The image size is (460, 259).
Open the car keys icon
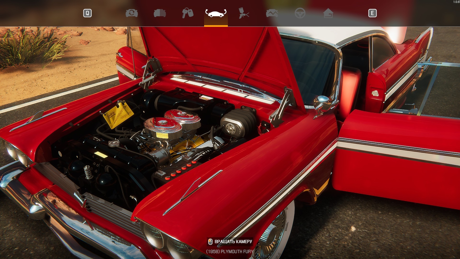[188, 13]
